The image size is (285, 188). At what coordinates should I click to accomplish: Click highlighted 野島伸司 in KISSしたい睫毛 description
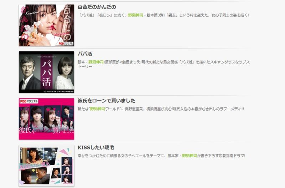tap(190, 156)
